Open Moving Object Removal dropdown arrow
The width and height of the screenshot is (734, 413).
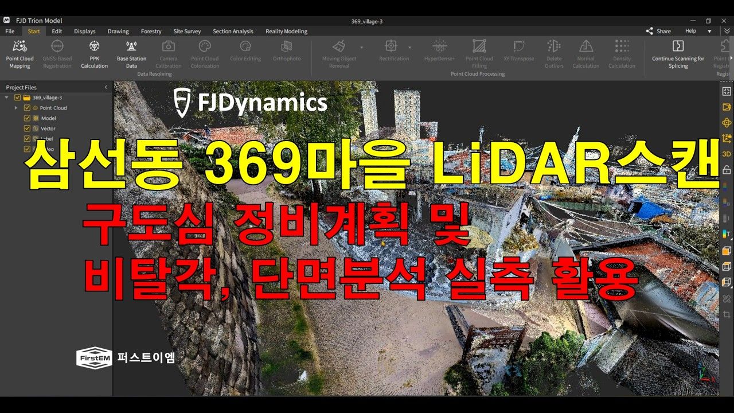tap(361, 47)
